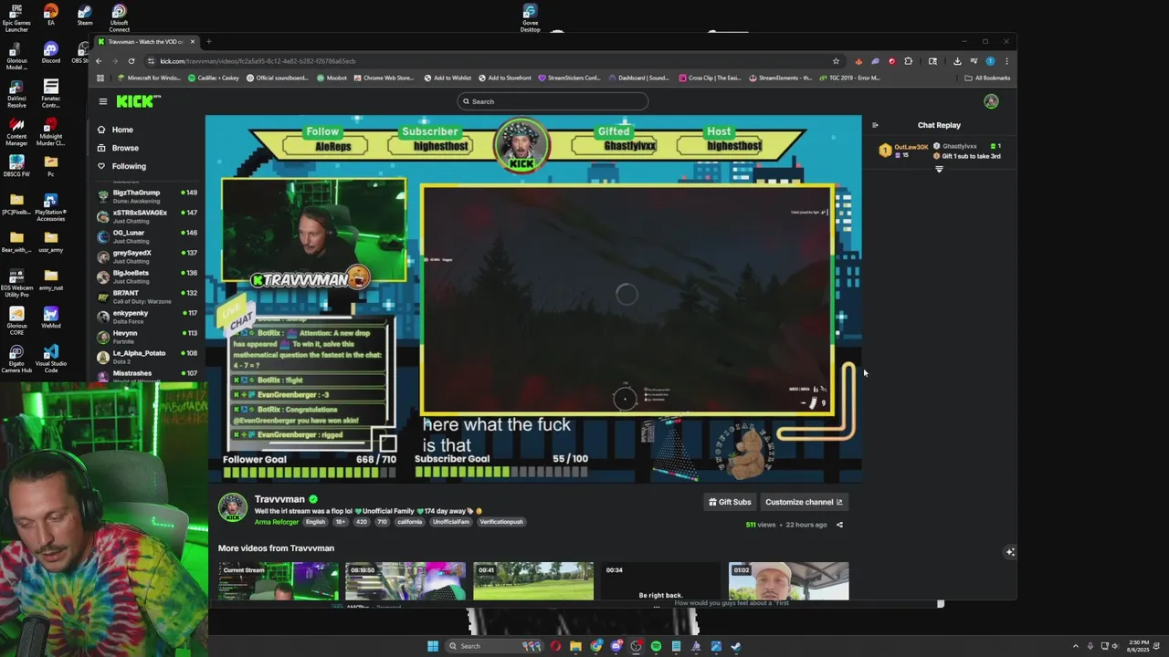Open the 08:19:50 video thumbnail
The width and height of the screenshot is (1169, 657).
click(x=405, y=581)
